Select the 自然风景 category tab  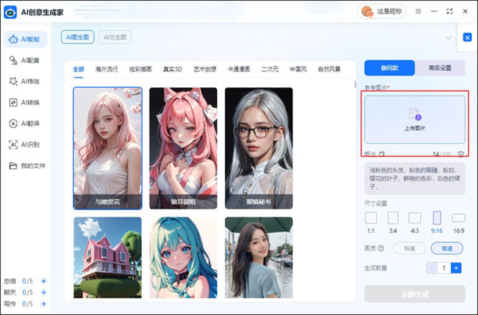click(x=329, y=69)
